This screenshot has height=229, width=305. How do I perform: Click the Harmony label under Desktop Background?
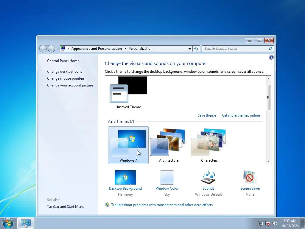[x=125, y=194]
